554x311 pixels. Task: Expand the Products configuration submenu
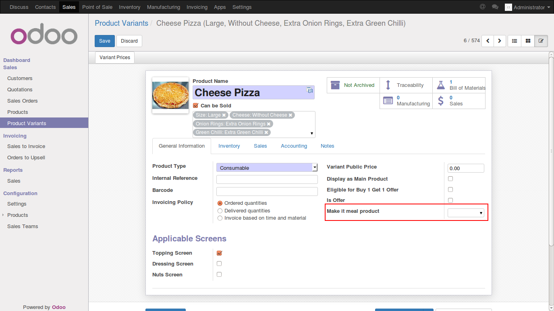[x=18, y=215]
